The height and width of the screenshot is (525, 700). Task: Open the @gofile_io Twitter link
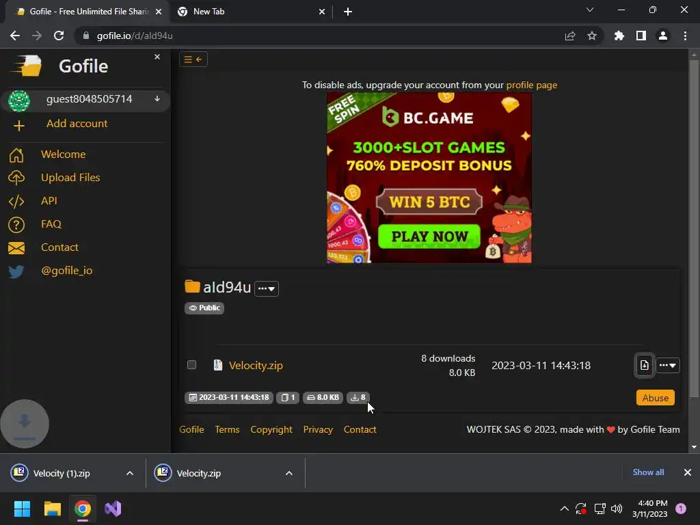(67, 271)
